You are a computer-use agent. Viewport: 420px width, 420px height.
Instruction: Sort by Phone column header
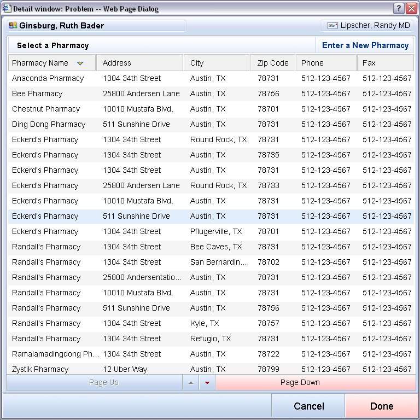click(x=326, y=63)
